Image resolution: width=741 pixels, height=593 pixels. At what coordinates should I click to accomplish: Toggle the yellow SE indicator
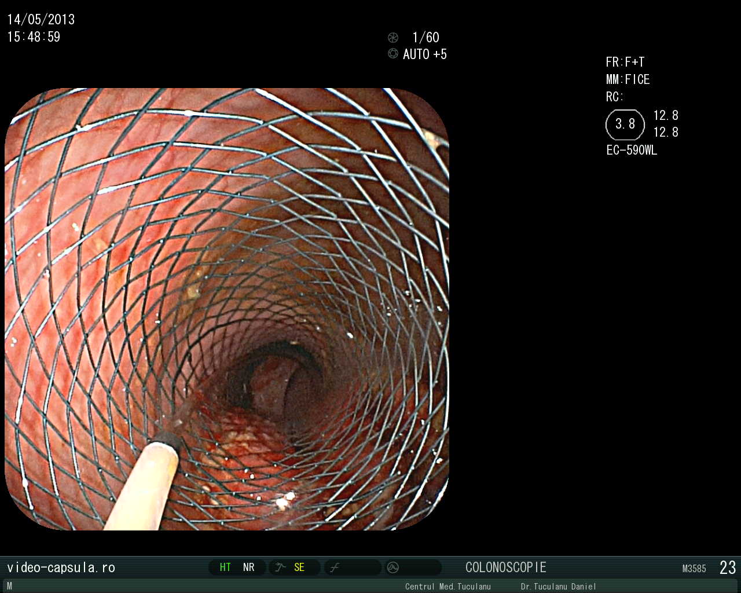click(x=299, y=568)
